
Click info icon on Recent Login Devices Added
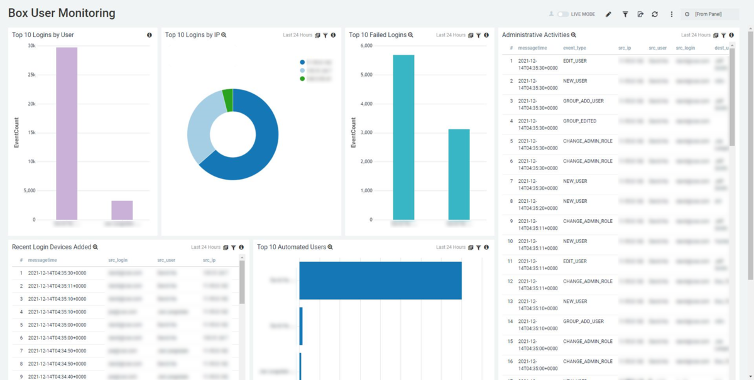coord(241,247)
